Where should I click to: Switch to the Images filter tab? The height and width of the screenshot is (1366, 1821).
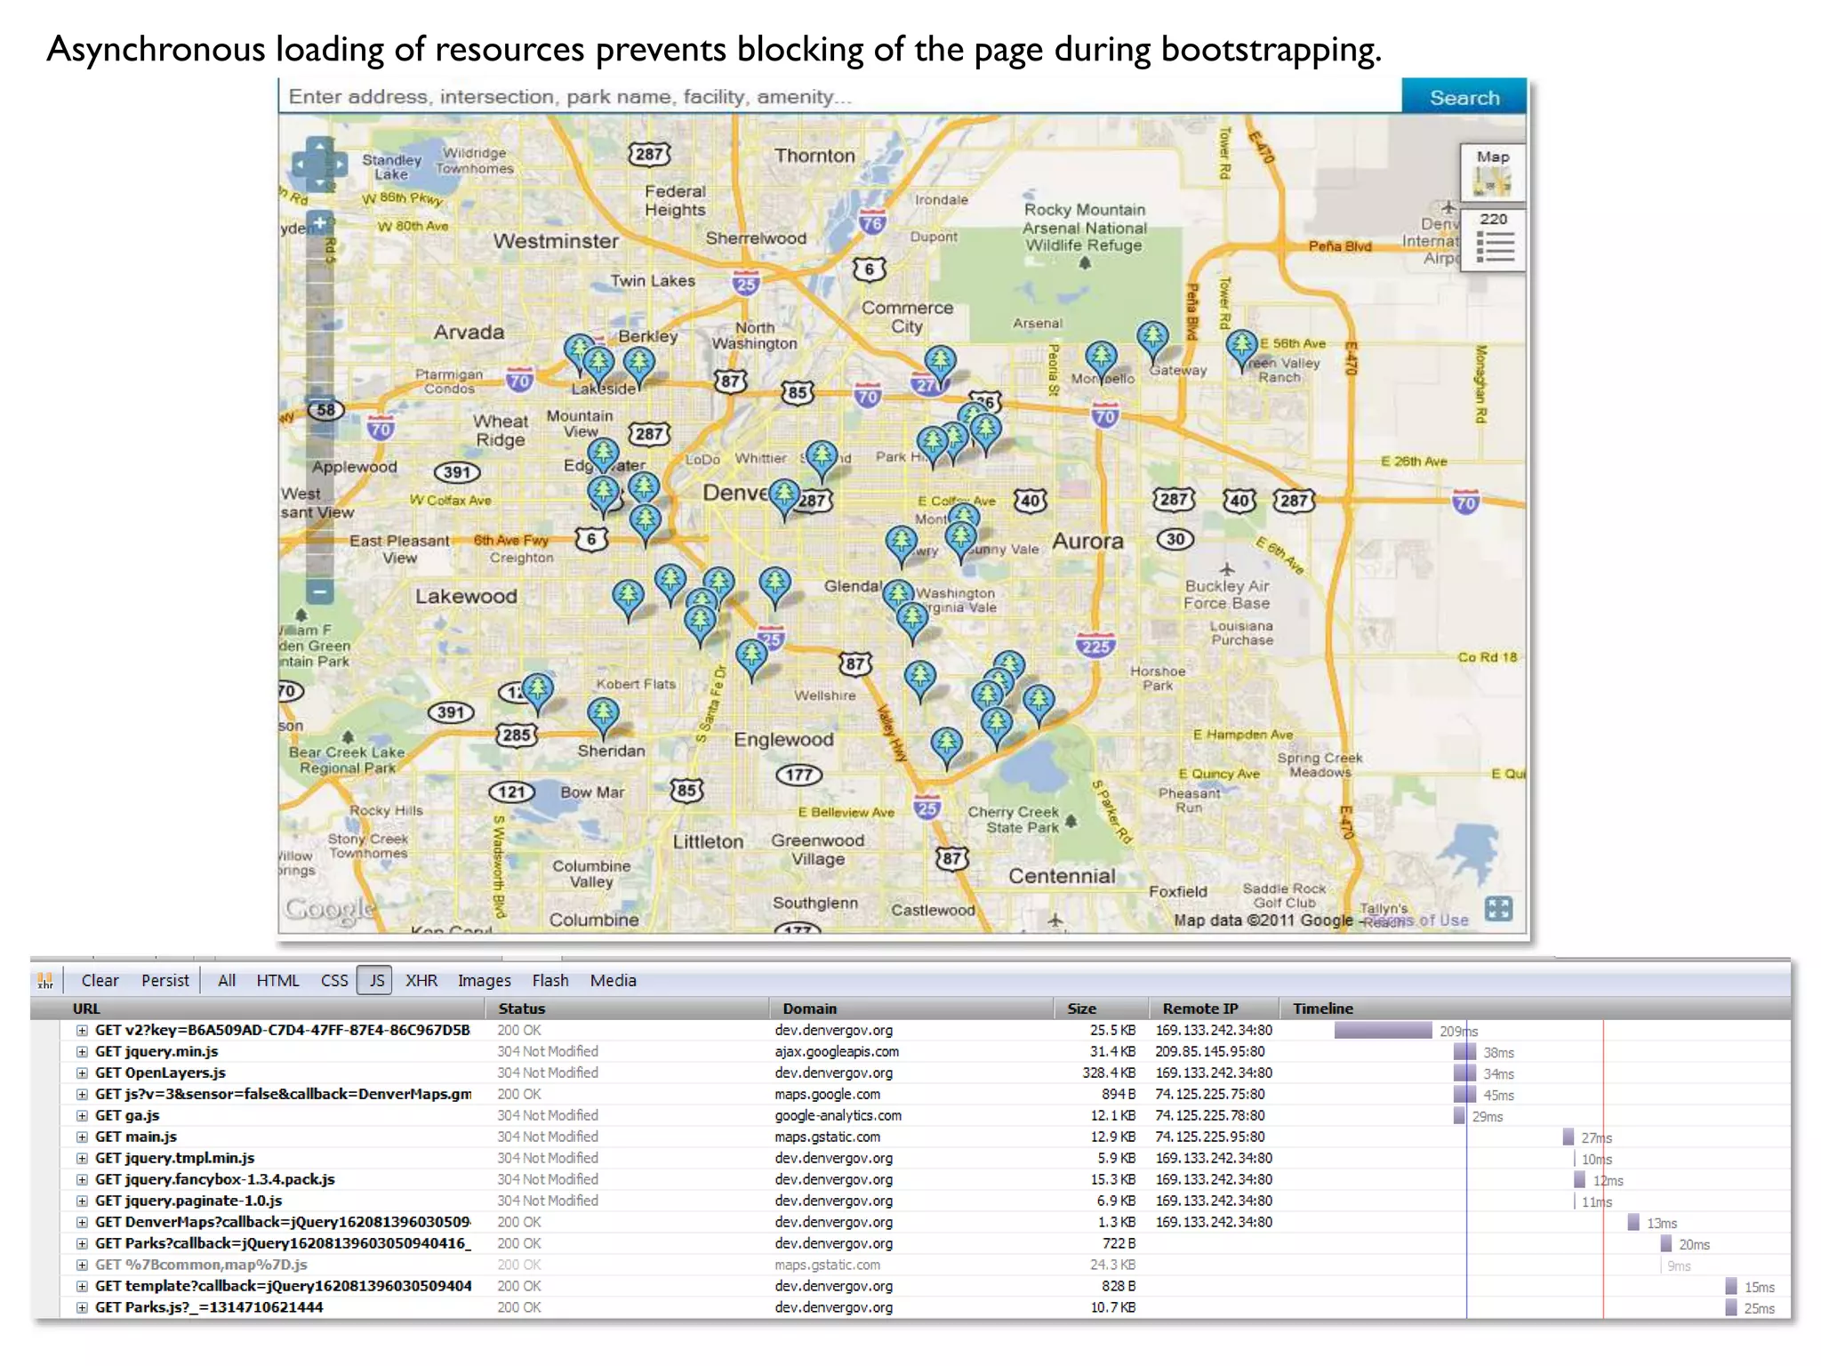pos(484,980)
